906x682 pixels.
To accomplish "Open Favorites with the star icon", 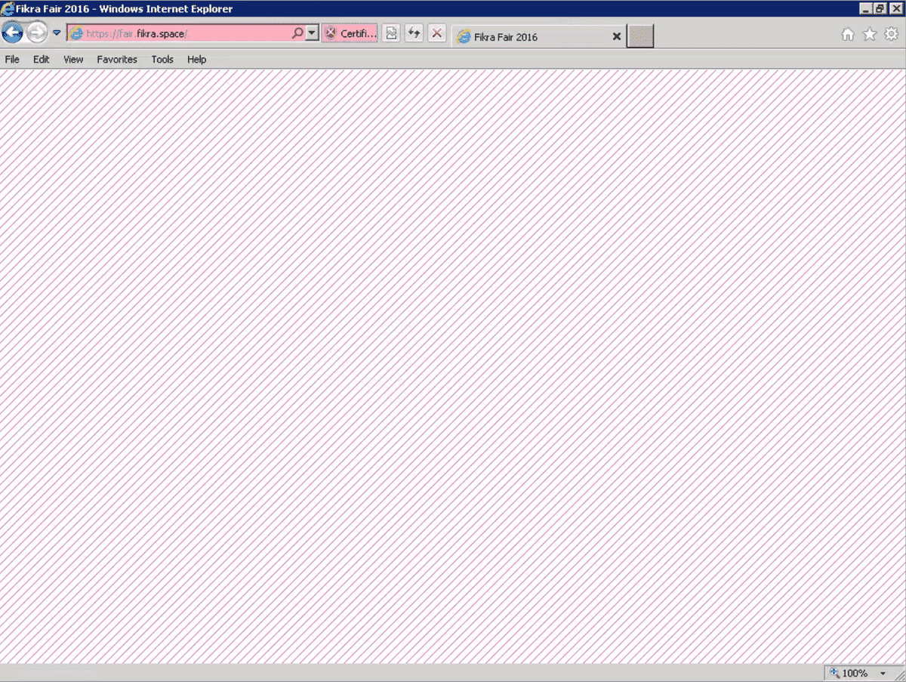I will pos(870,34).
